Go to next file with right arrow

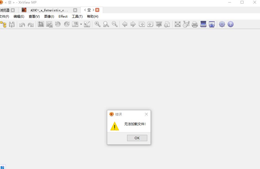point(133,24)
